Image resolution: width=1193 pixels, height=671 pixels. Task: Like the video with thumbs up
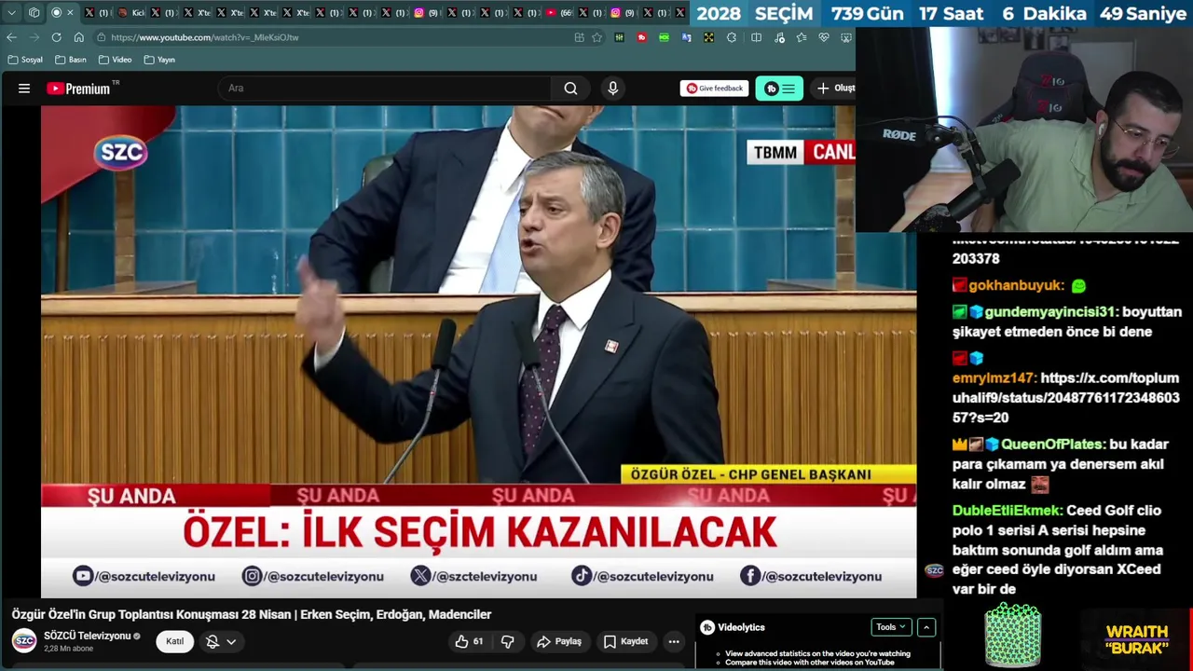pos(469,641)
